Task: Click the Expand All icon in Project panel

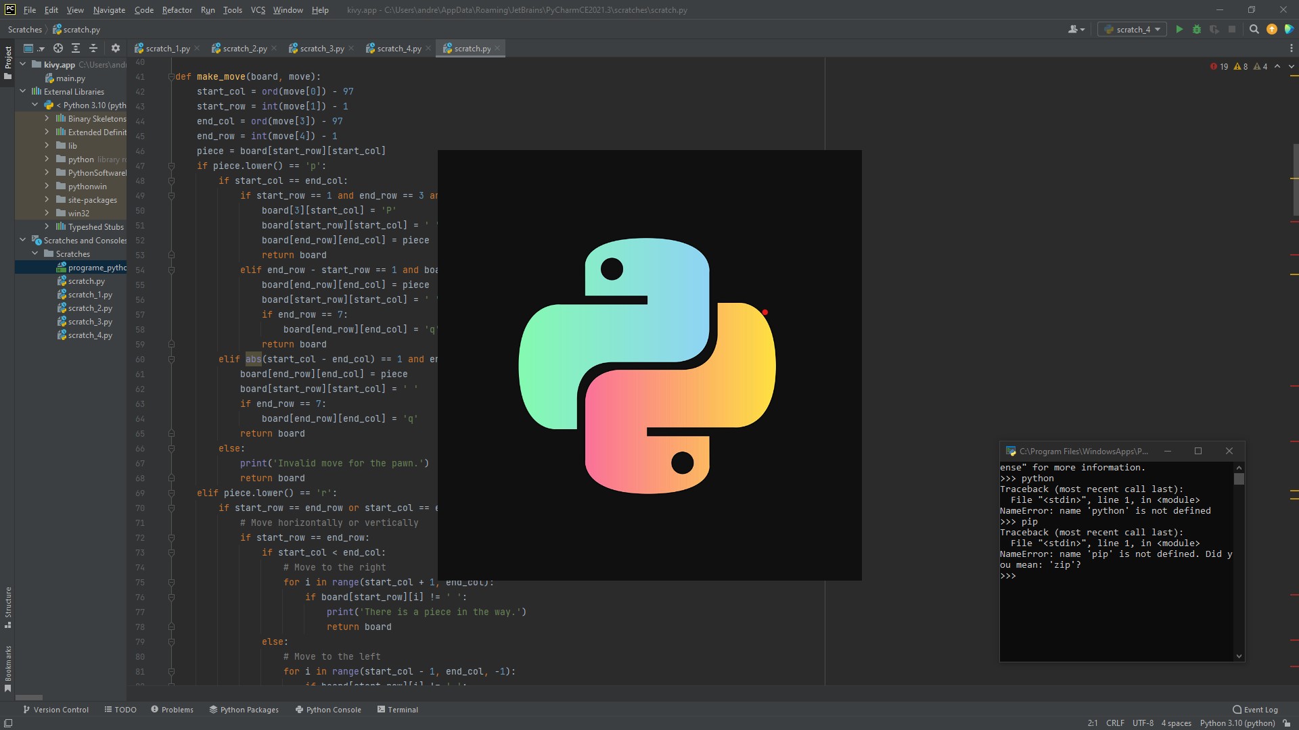Action: 76,48
